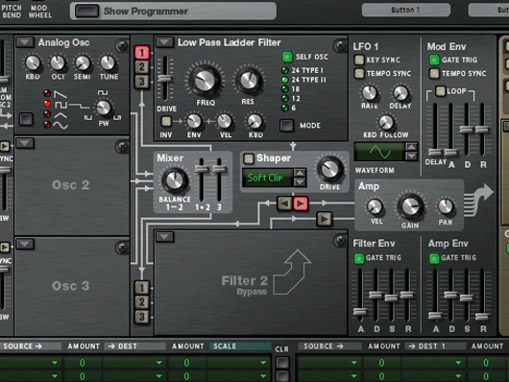Click the Mixer 1+2 level slider
This screenshot has height=382, width=509.
click(202, 169)
